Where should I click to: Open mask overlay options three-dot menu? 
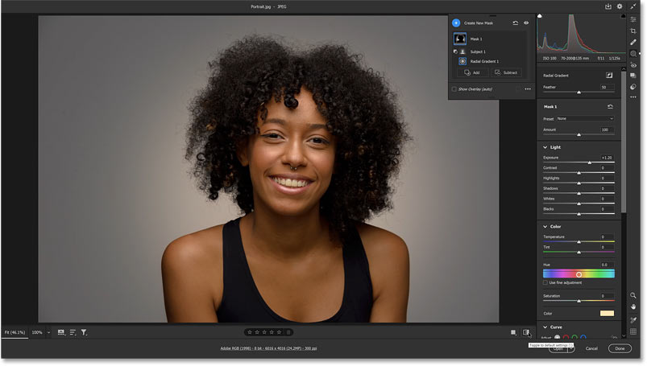point(528,89)
